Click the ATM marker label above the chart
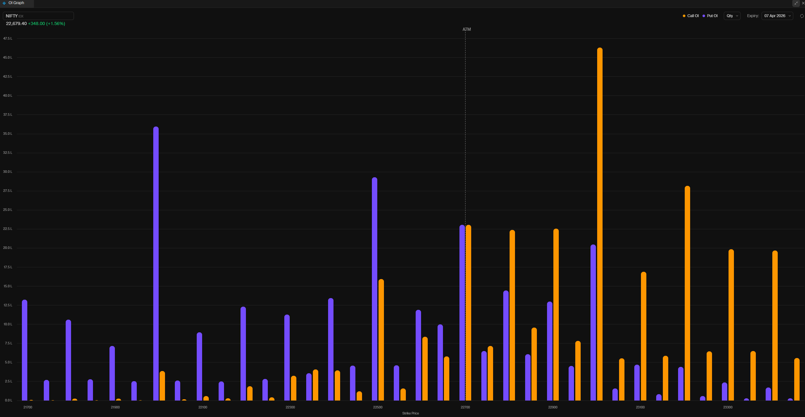This screenshot has height=417, width=805. 466,29
